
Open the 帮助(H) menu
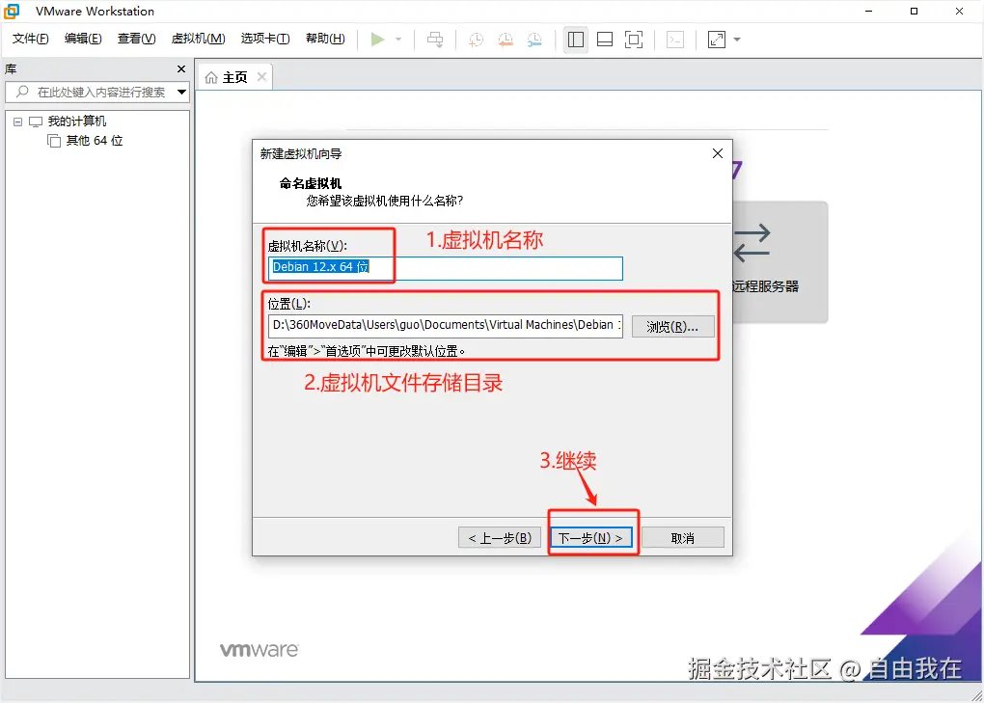pyautogui.click(x=325, y=39)
